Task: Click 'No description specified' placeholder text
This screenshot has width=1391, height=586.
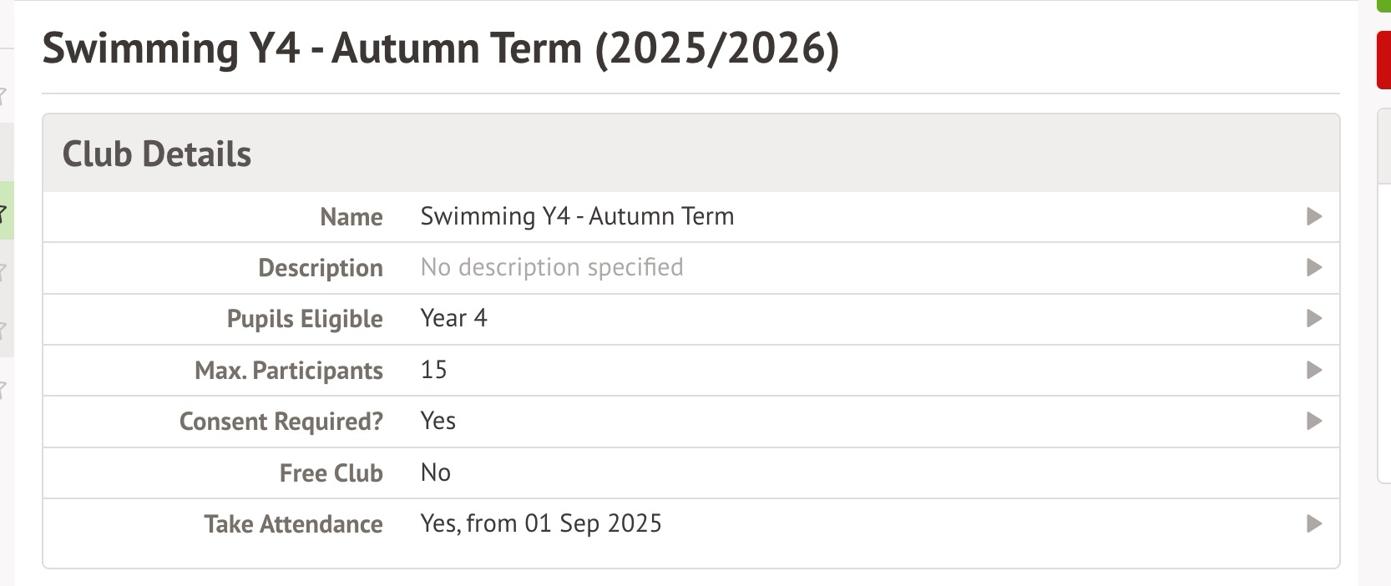Action: 551,268
